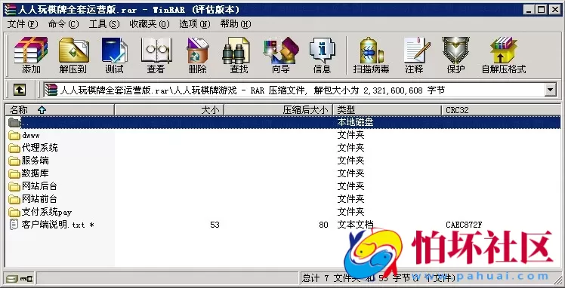Select the 服务端 folder name
The width and height of the screenshot is (565, 288).
pos(36,161)
